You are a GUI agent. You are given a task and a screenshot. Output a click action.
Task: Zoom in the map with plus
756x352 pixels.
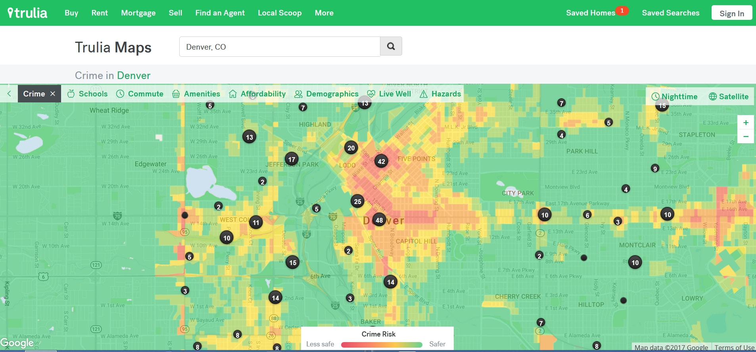[x=746, y=123]
